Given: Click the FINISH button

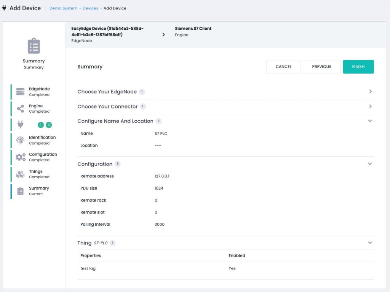Looking at the screenshot, I should coord(358,67).
